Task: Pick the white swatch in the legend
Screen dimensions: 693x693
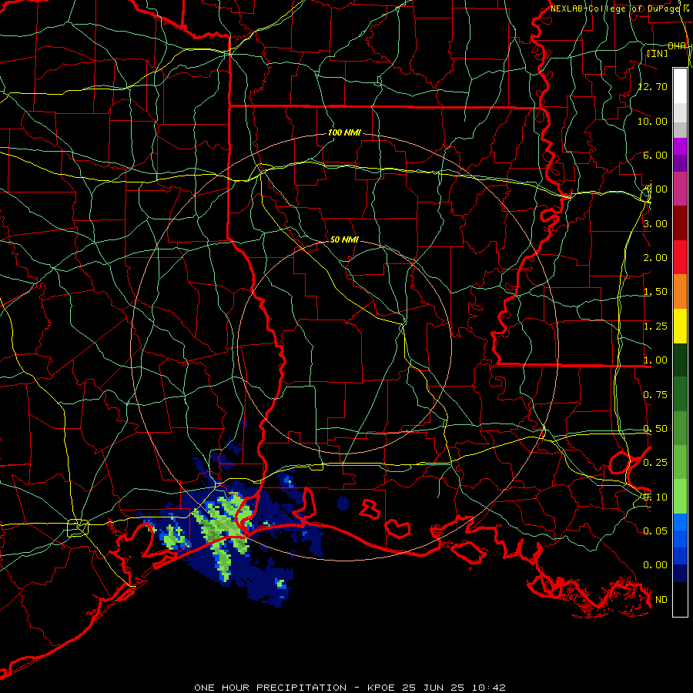Action: pyautogui.click(x=680, y=86)
